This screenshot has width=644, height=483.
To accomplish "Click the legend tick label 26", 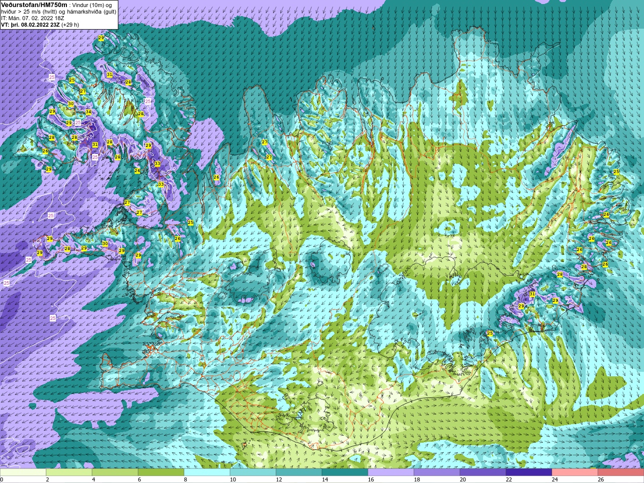I will pos(601,479).
